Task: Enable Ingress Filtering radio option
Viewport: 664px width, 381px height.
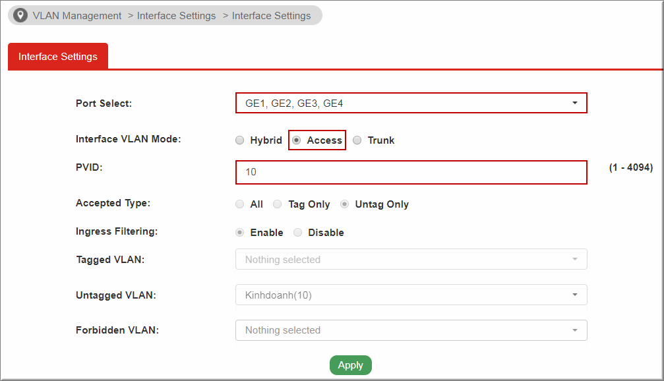Action: pos(240,233)
